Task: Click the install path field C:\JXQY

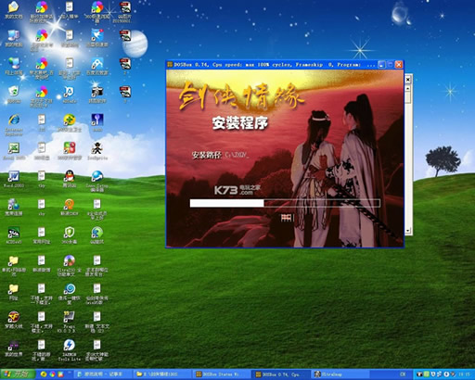Action: [x=236, y=155]
